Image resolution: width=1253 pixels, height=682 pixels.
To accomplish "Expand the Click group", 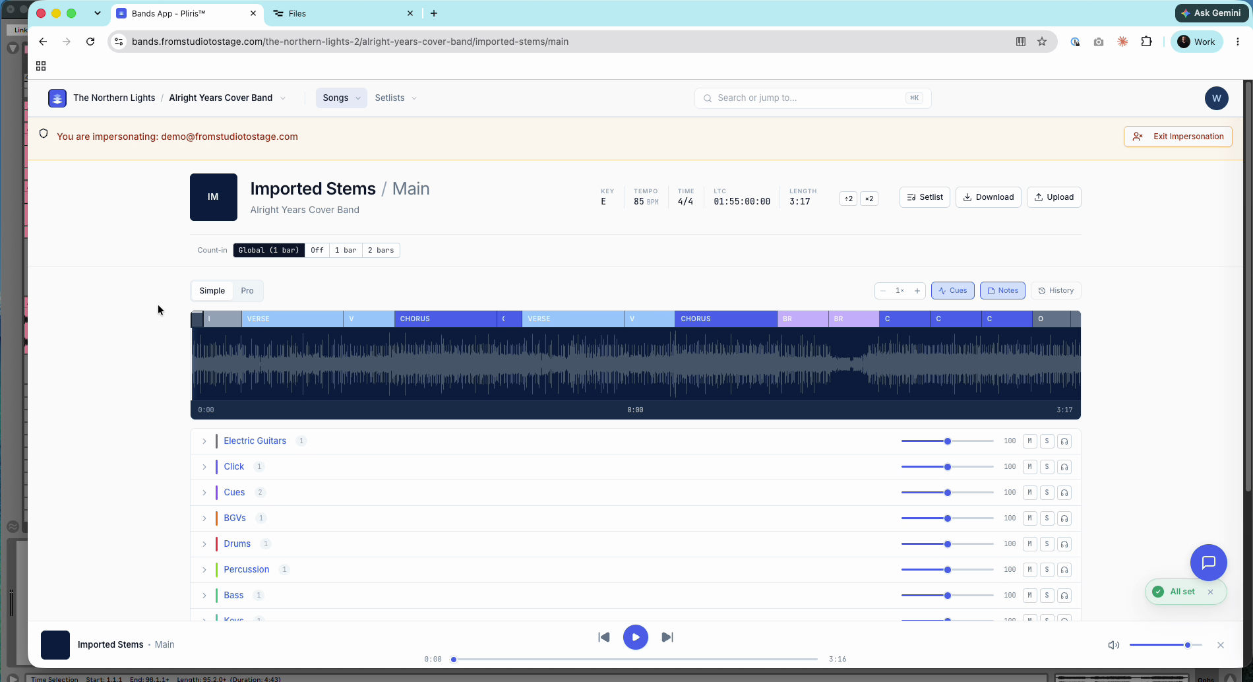I will (204, 467).
